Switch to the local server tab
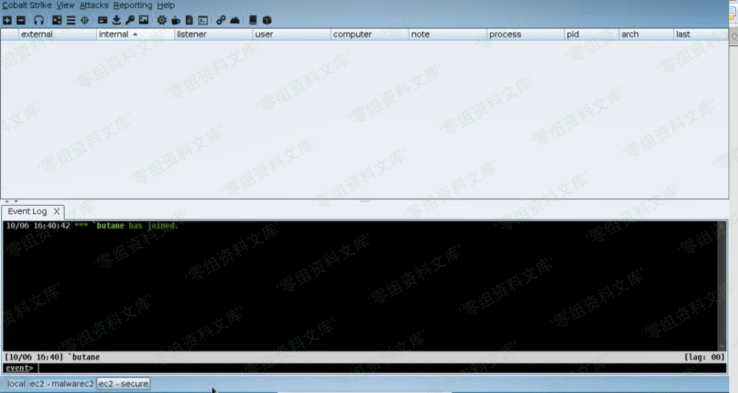Viewport: 738px width, 393px height. click(16, 384)
